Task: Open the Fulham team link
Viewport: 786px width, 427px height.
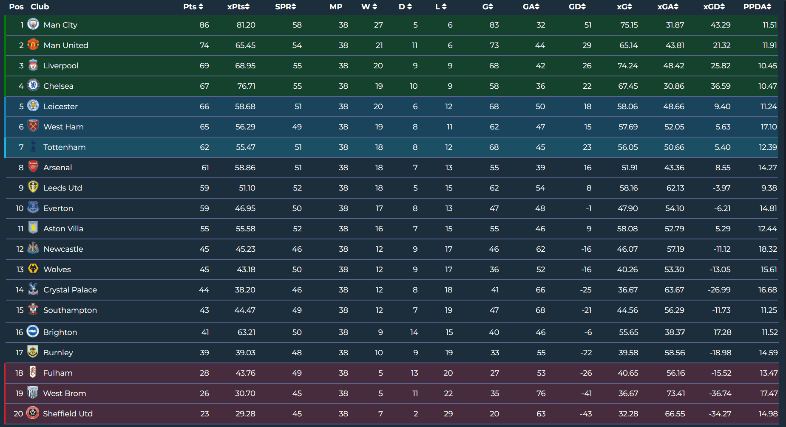Action: coord(58,373)
